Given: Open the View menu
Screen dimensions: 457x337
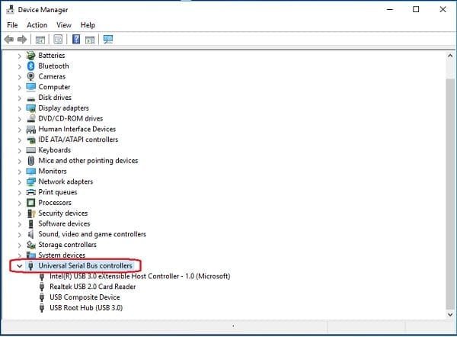Looking at the screenshot, I should point(63,25).
